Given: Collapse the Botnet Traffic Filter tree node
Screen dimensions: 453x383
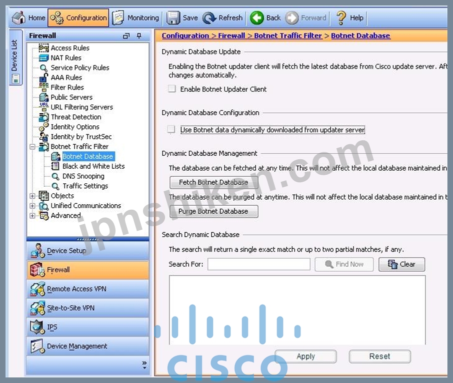Looking at the screenshot, I should pos(32,147).
